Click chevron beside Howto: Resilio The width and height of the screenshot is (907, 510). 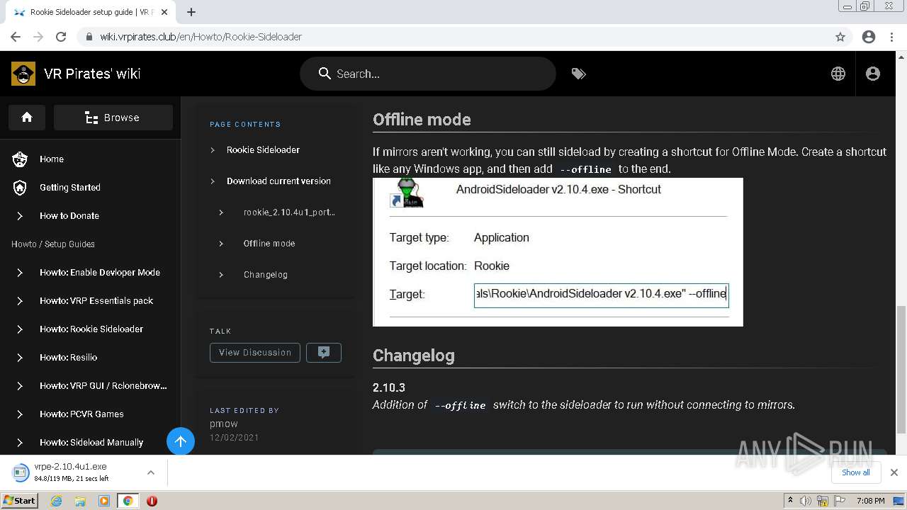[x=20, y=358]
